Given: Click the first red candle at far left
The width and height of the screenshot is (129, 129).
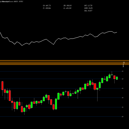Looking at the screenshot, I should [3, 86].
